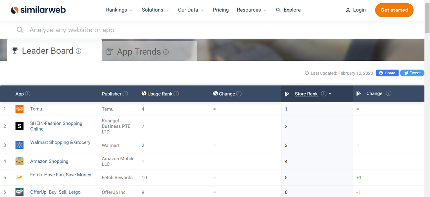Click the Explore magnifying glass icon
The image size is (430, 197).
click(278, 10)
